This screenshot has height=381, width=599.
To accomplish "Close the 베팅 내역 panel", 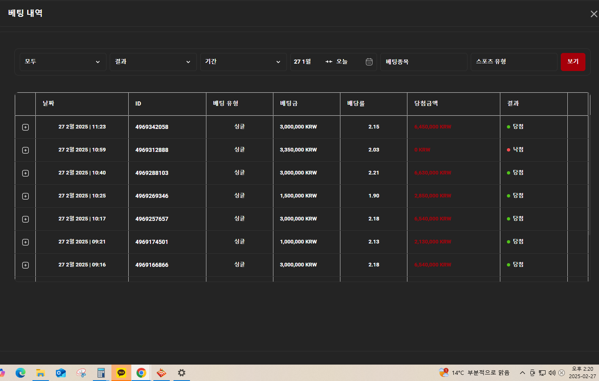I will pyautogui.click(x=594, y=14).
